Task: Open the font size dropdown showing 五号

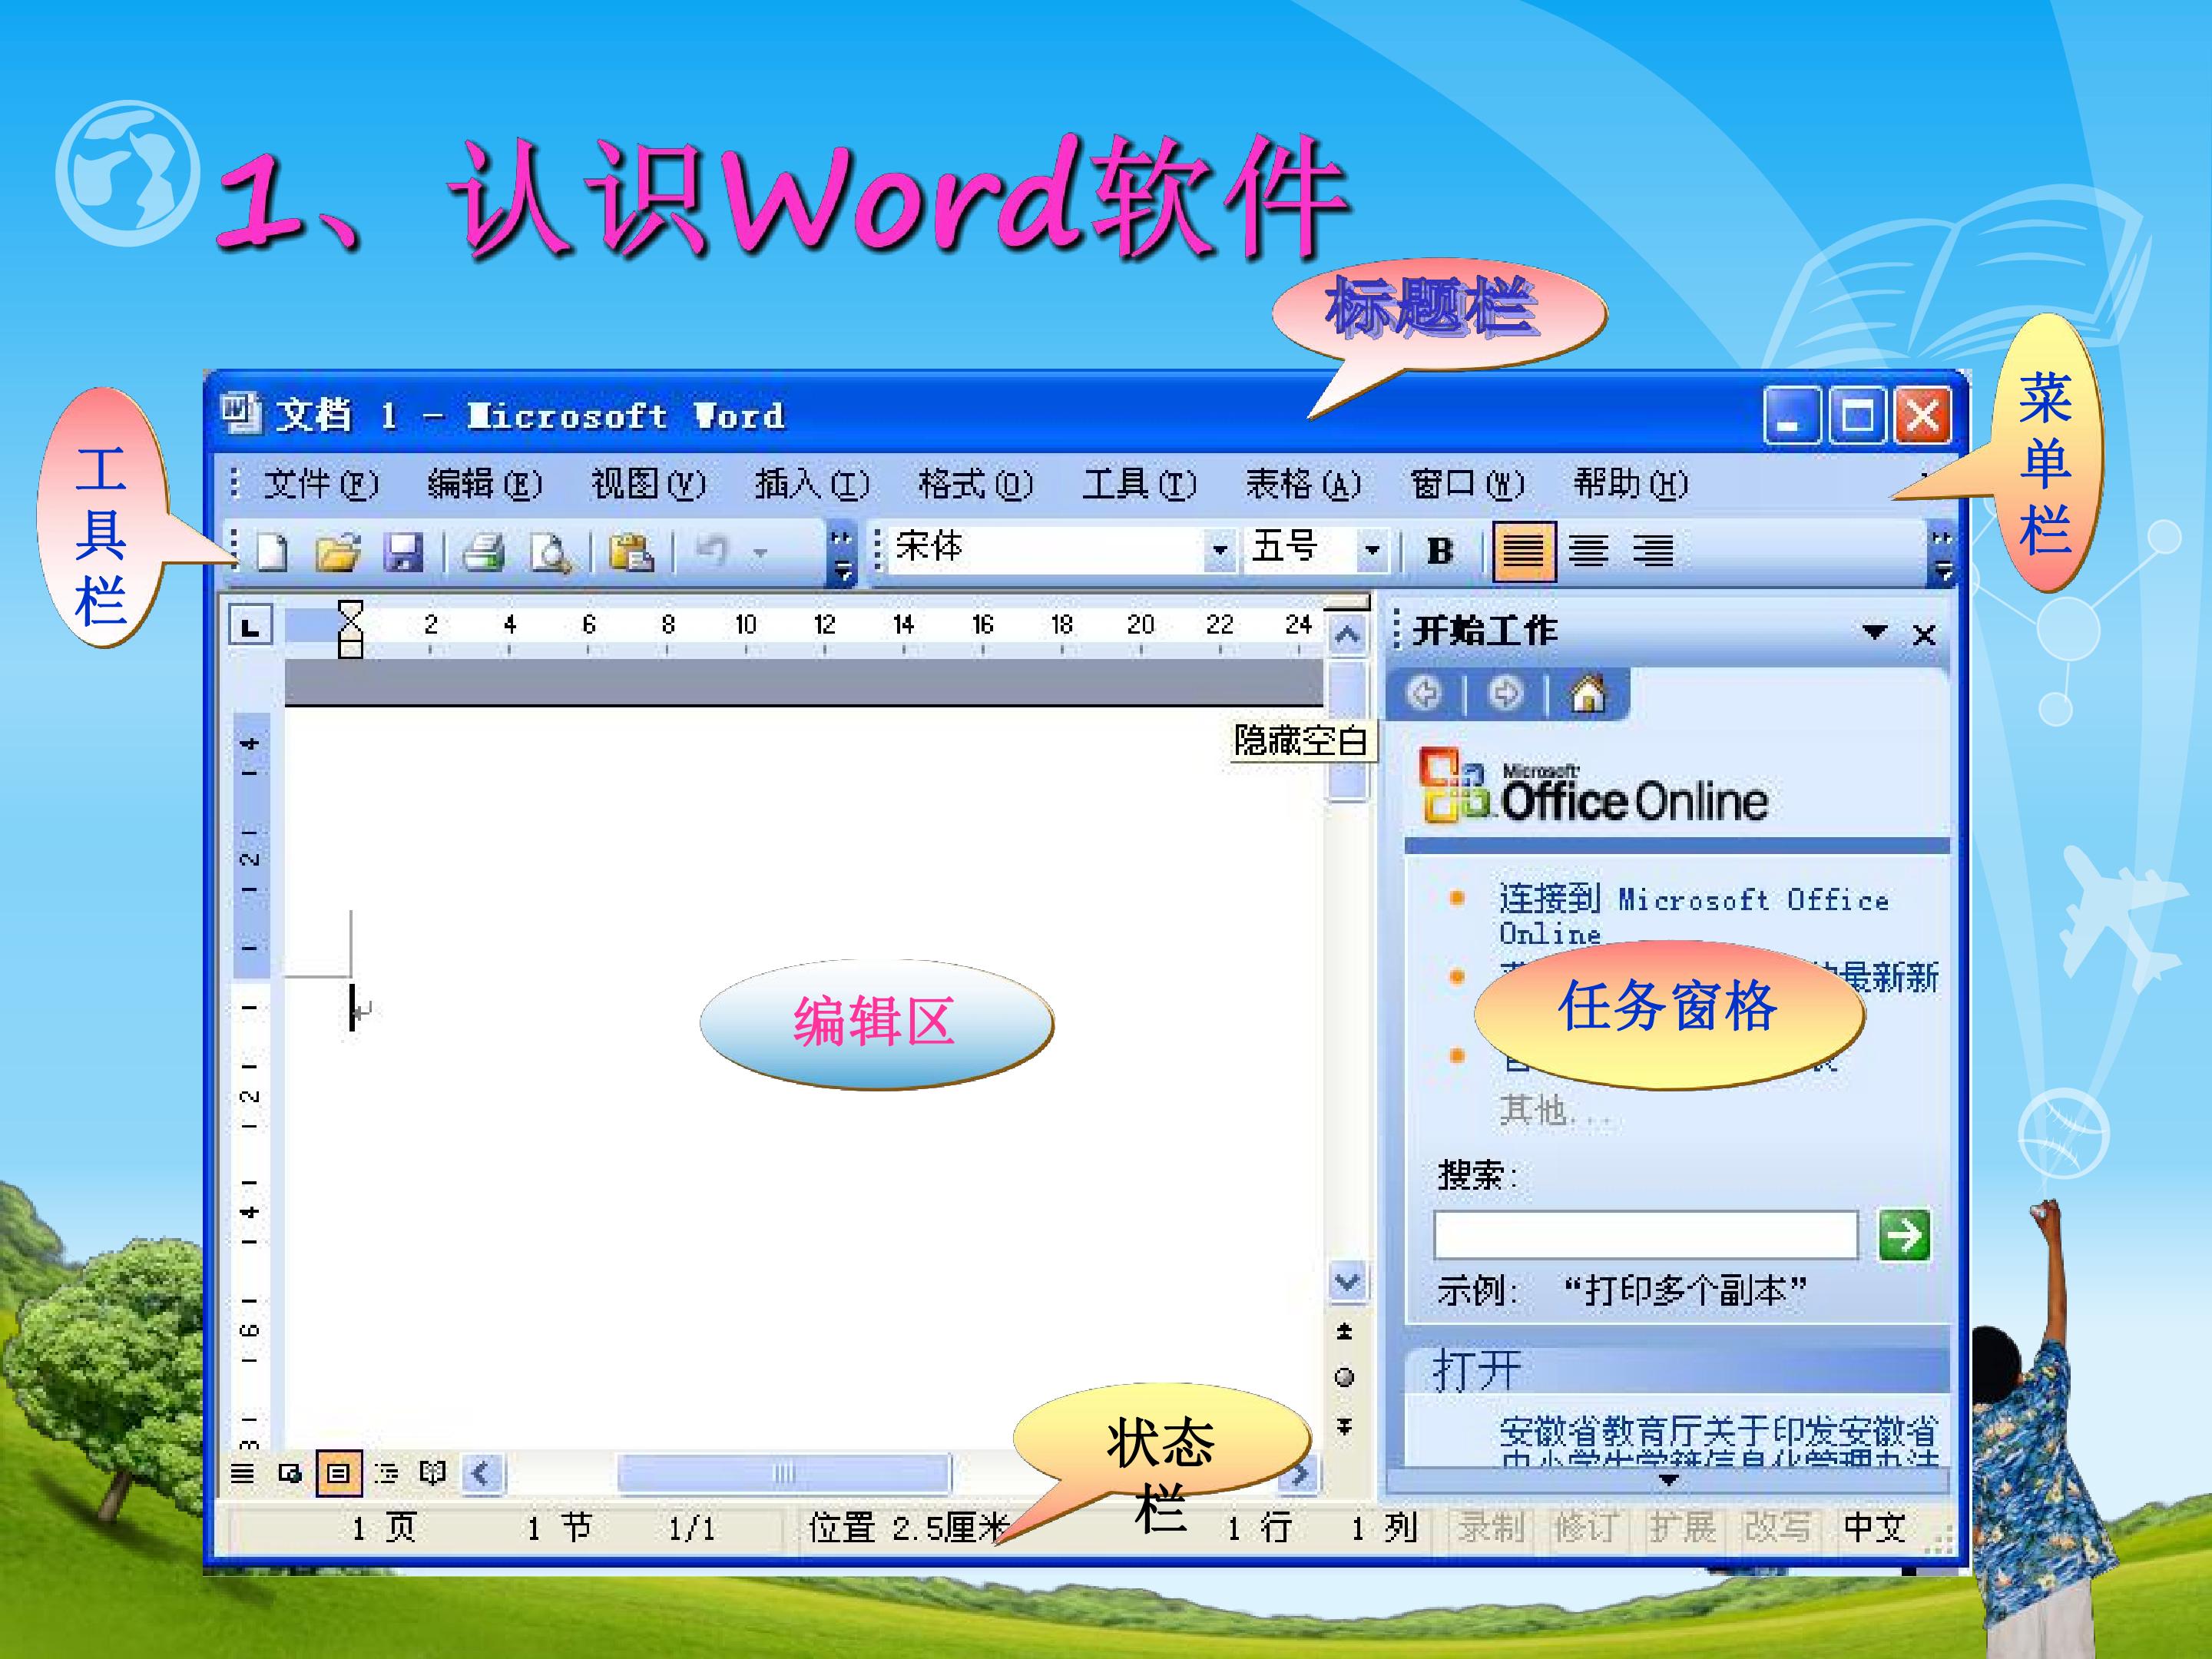Action: 1372,549
